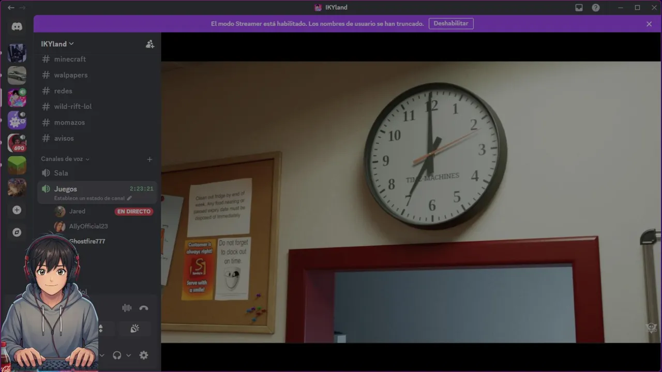Open output device options arrow beside headphones
The height and width of the screenshot is (372, 662).
point(128,355)
